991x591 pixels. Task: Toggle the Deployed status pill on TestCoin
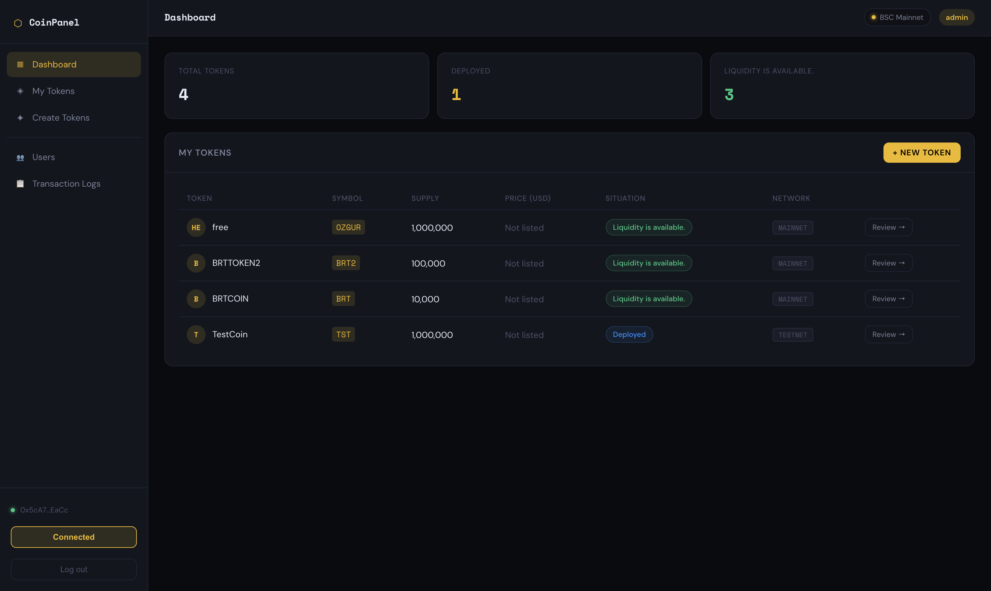point(629,334)
